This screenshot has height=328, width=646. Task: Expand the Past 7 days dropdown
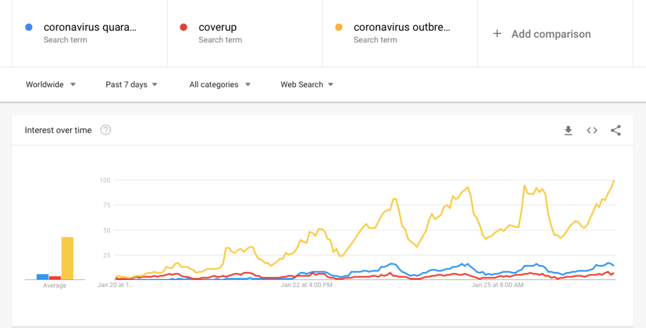click(x=131, y=85)
